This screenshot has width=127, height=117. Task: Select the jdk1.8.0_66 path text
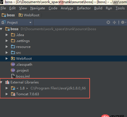click(x=58, y=88)
